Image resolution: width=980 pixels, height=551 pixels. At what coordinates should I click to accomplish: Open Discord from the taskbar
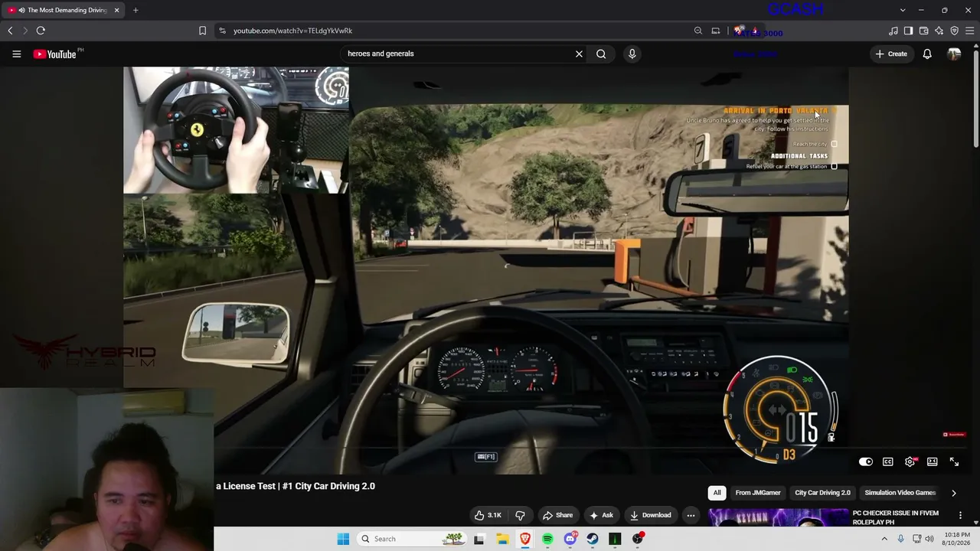pos(570,539)
